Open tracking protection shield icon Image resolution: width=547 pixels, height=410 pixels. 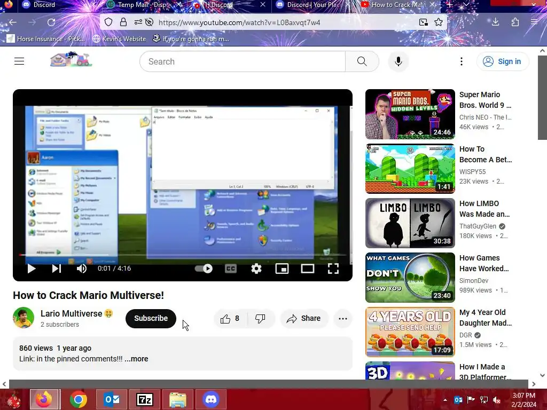[x=108, y=22]
